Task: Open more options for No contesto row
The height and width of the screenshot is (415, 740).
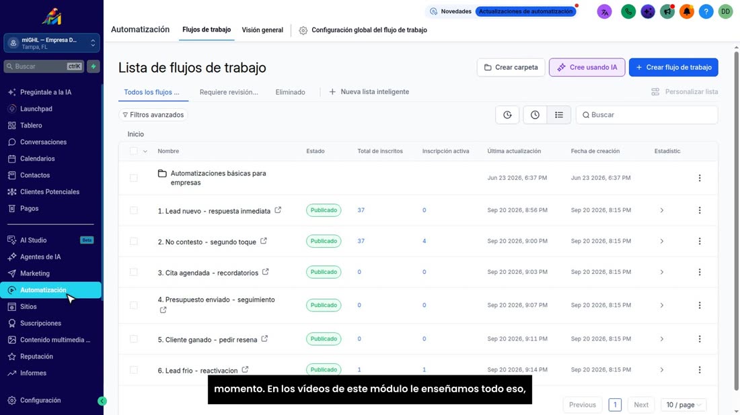Action: click(x=700, y=241)
